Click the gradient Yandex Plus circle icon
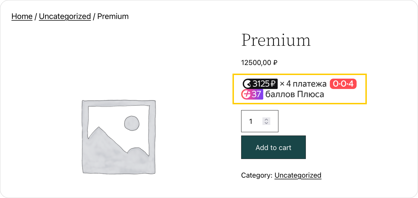Image resolution: width=418 pixels, height=198 pixels. point(246,95)
